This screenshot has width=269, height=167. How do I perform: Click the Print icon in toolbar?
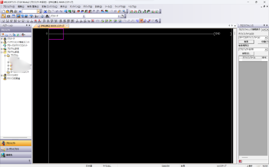(x=15, y=11)
